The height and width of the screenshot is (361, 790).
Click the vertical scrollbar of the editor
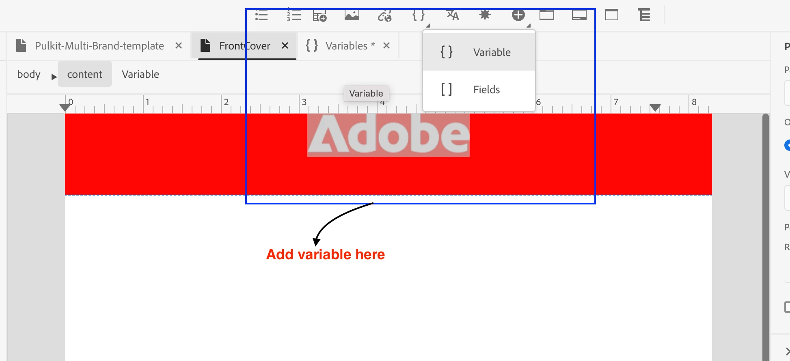(x=766, y=237)
